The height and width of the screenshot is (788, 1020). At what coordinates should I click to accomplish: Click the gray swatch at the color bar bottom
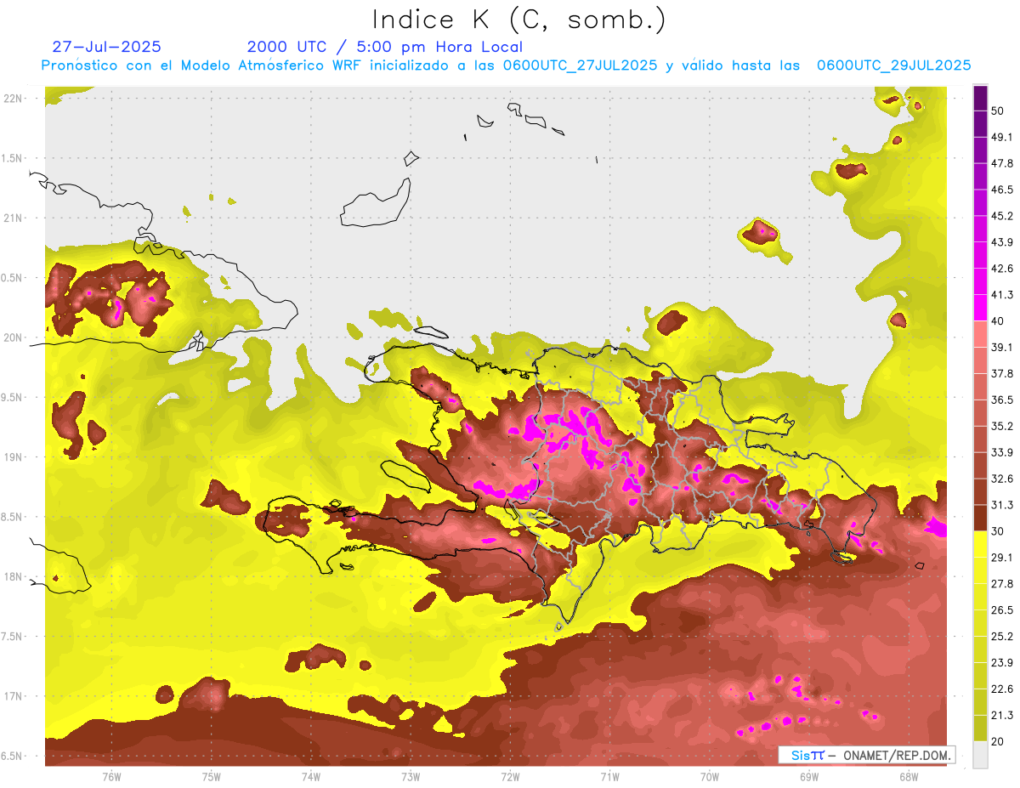point(980,755)
